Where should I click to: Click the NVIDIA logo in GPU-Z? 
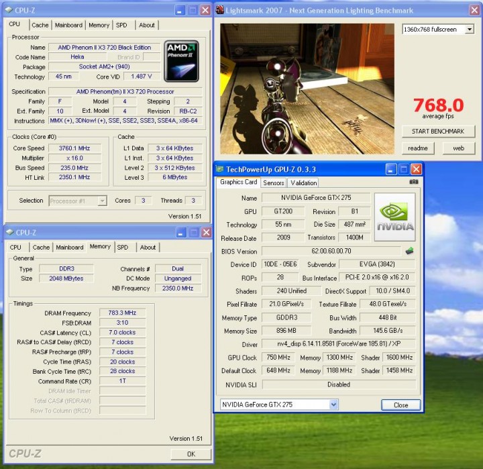click(x=395, y=217)
